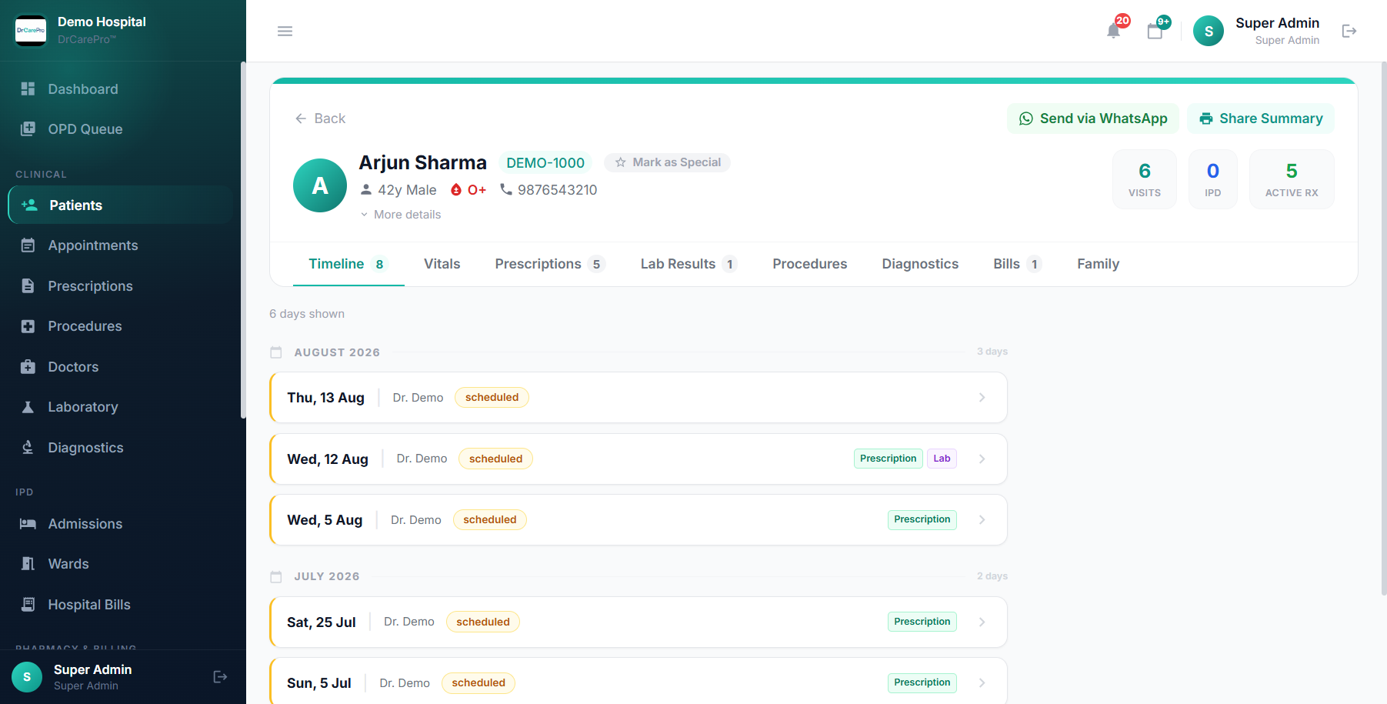Click the Super Admin avatar in header

[1208, 31]
